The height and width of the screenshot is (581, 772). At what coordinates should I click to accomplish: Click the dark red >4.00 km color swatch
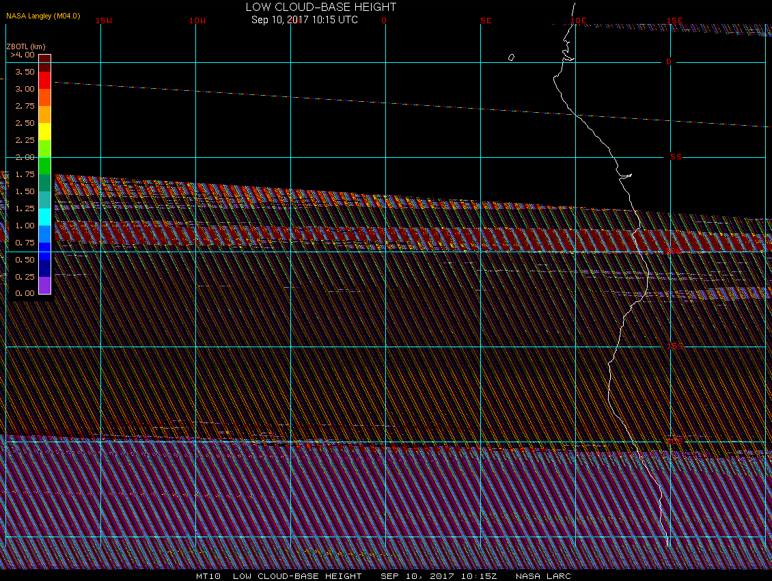point(45,59)
